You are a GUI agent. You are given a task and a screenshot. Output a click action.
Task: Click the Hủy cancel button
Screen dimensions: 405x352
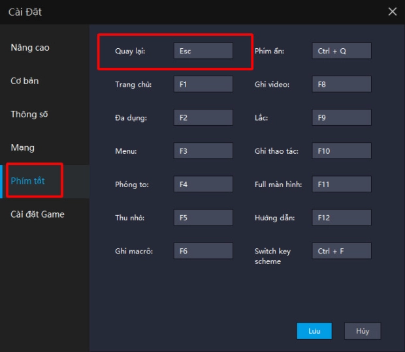363,330
